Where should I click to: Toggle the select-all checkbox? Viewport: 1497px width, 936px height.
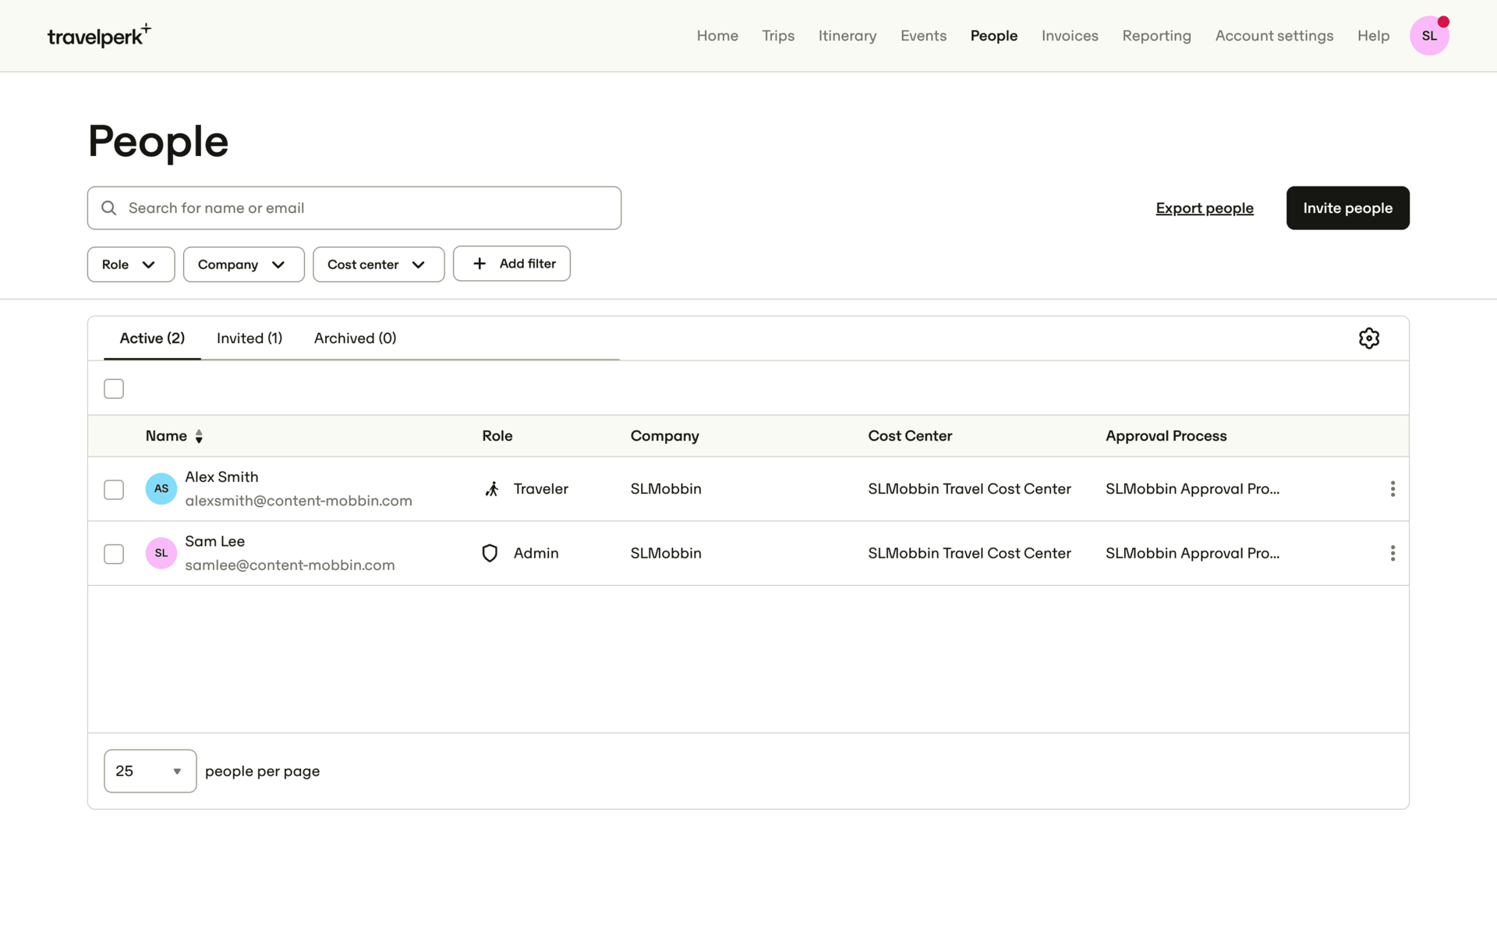coord(114,388)
